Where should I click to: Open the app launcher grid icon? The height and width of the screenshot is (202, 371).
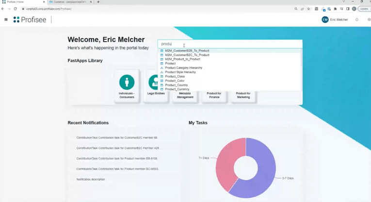pyautogui.click(x=6, y=19)
